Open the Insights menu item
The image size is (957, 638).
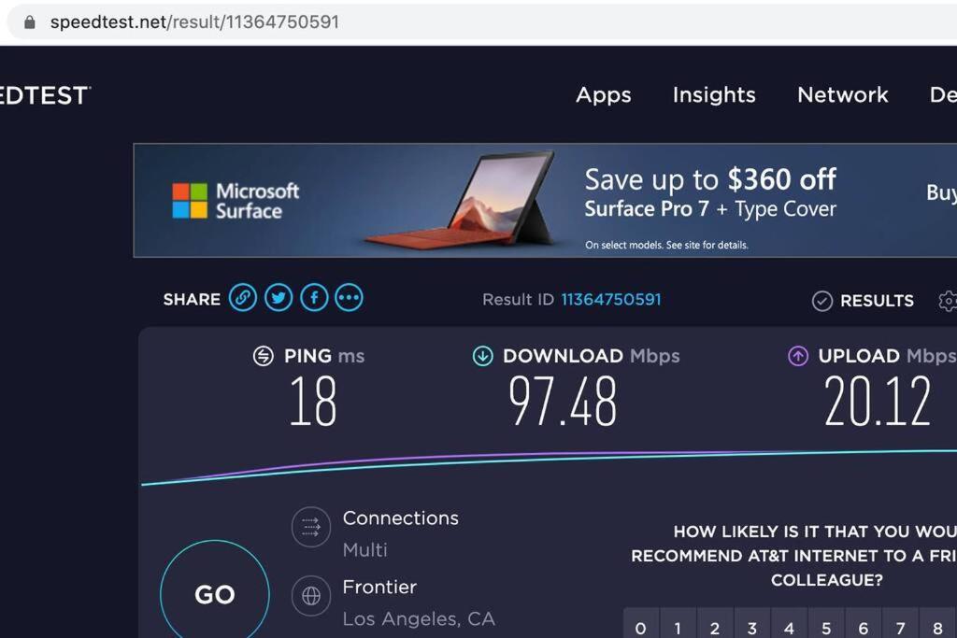[x=714, y=94]
